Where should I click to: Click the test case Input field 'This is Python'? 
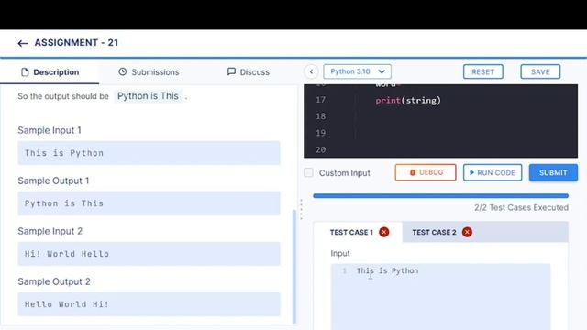(x=440, y=297)
